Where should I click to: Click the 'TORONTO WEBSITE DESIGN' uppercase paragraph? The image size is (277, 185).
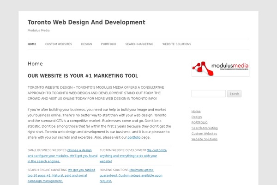pos(96,93)
